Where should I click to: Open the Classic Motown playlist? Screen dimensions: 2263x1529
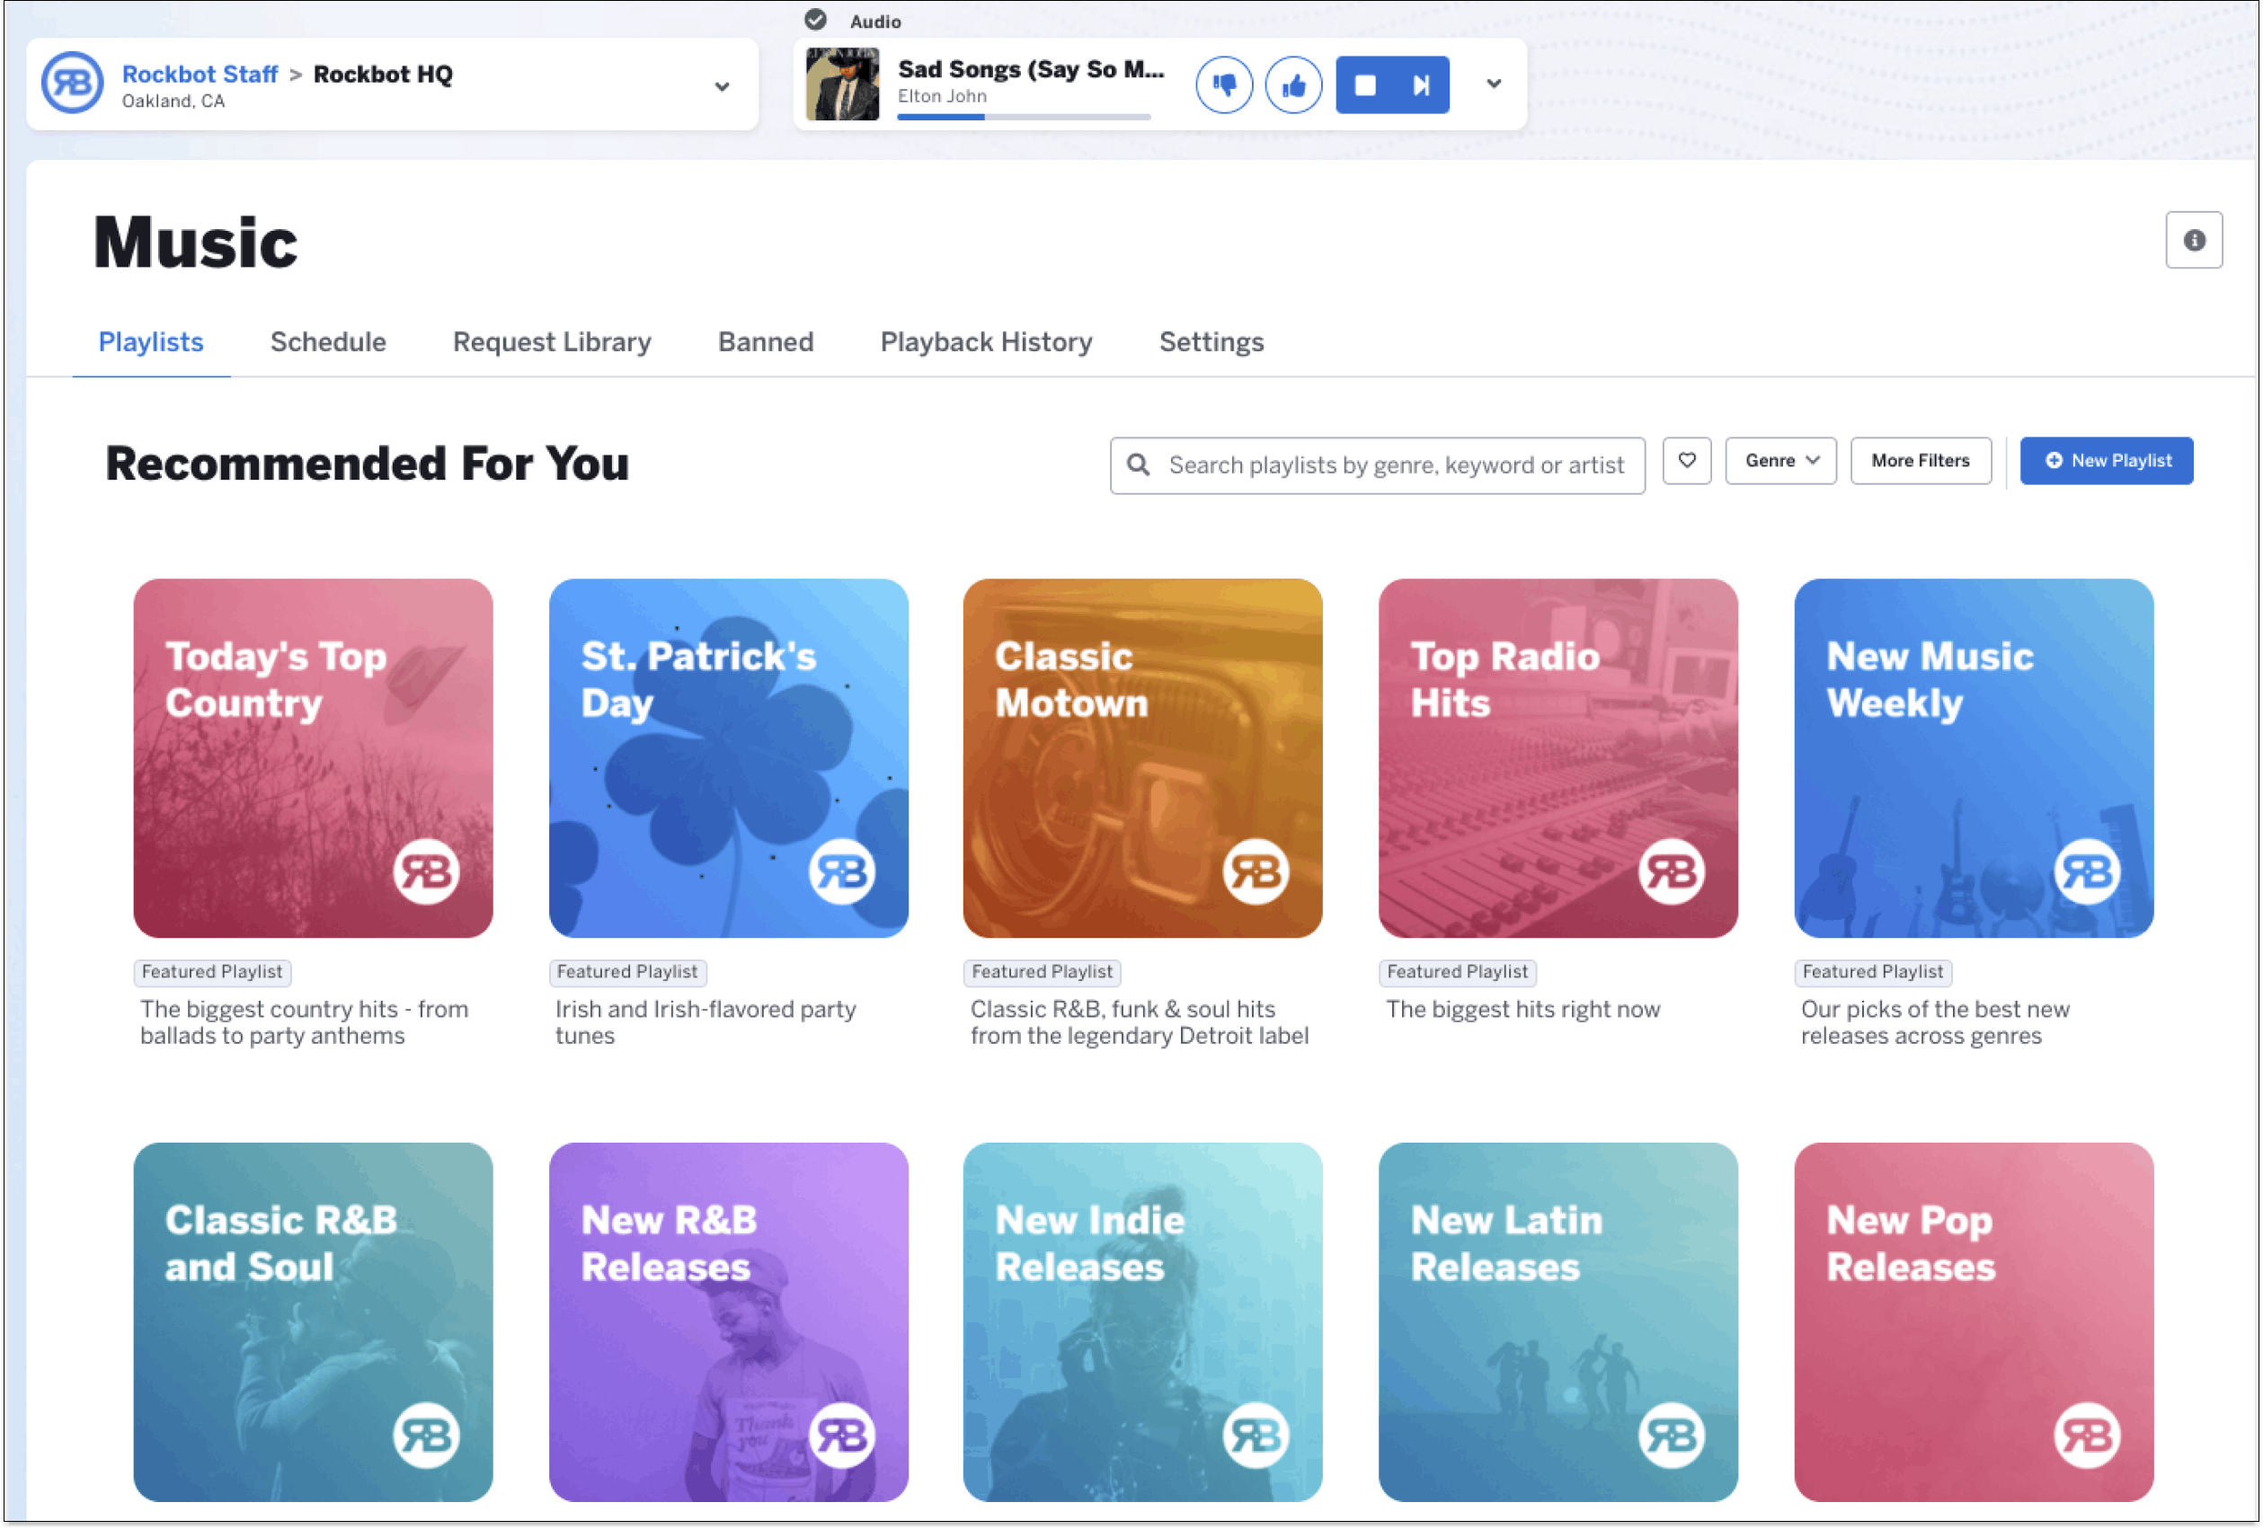click(1141, 758)
